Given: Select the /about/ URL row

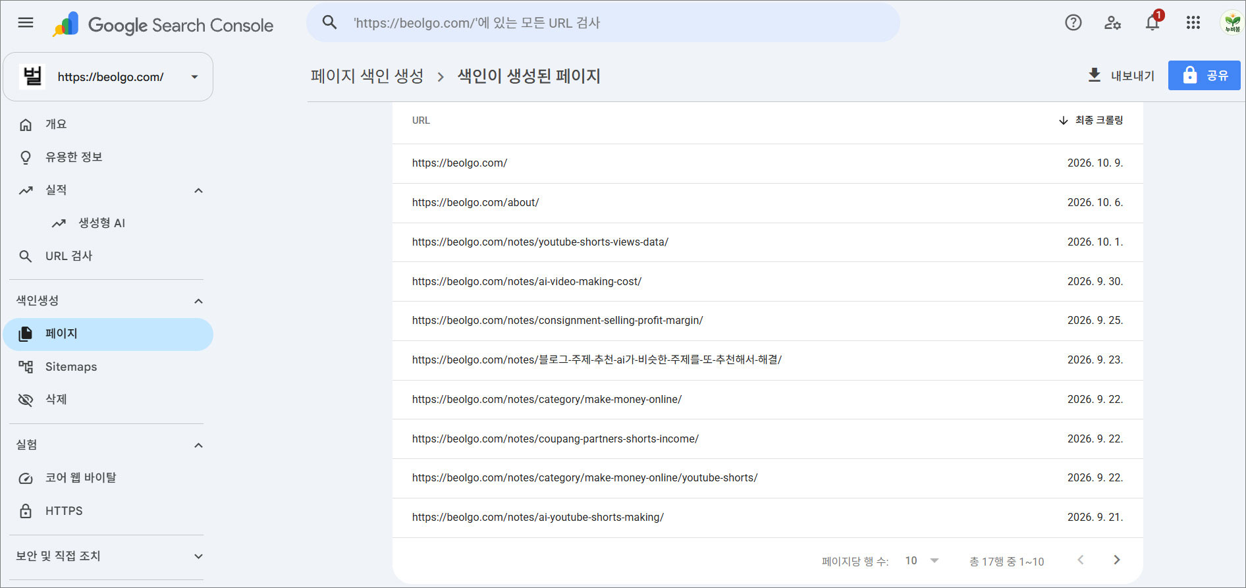Looking at the screenshot, I should [767, 203].
